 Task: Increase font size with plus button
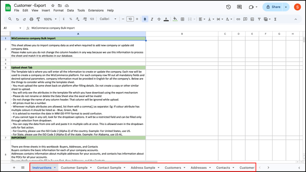pos(137,19)
